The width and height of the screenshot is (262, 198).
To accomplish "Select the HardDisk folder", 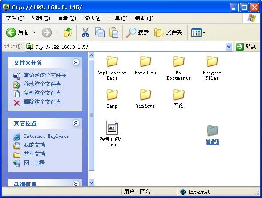I will (x=145, y=65).
